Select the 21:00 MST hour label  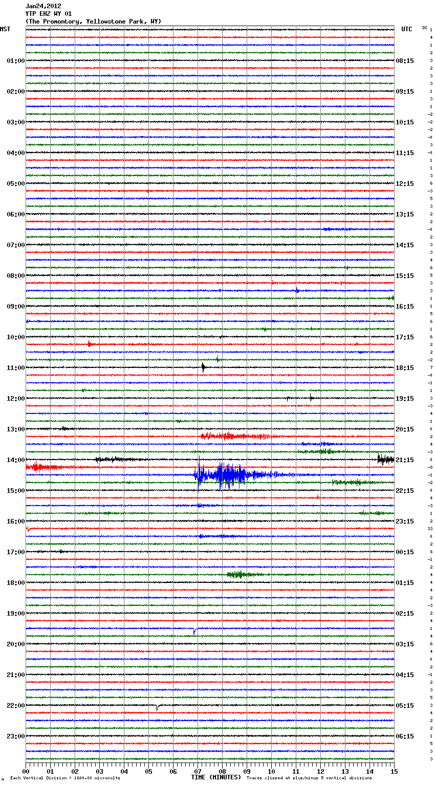tap(16, 675)
